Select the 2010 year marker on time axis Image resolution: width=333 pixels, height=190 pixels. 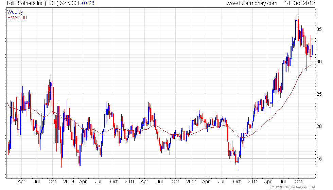pyautogui.click(x=130, y=182)
